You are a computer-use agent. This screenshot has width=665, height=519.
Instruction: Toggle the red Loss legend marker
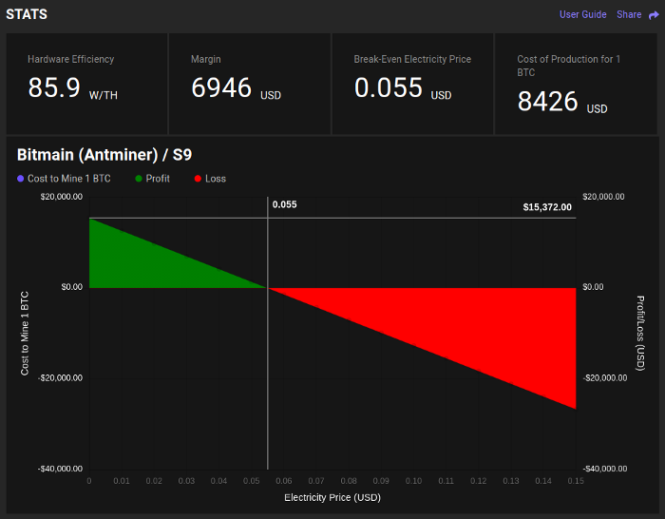point(198,179)
